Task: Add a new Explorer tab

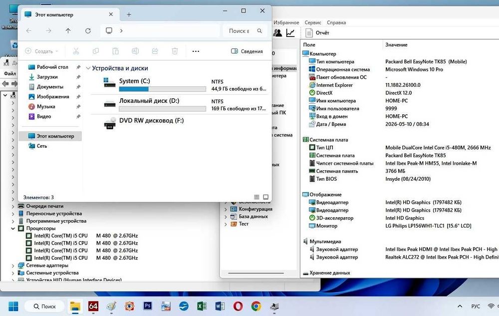Action: click(129, 14)
